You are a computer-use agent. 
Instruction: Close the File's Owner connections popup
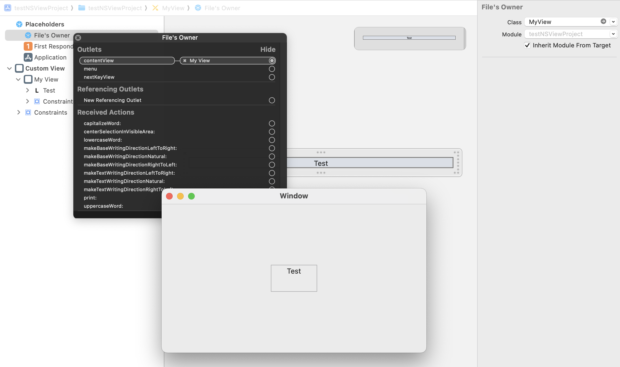click(78, 38)
